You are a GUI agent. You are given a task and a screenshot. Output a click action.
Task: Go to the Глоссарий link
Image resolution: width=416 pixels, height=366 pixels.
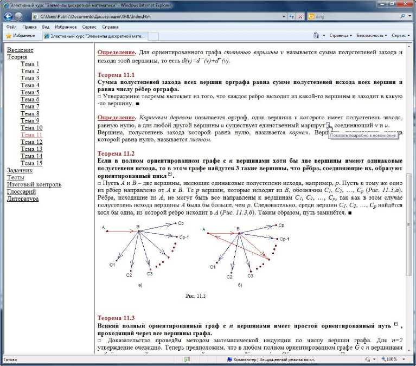click(21, 191)
